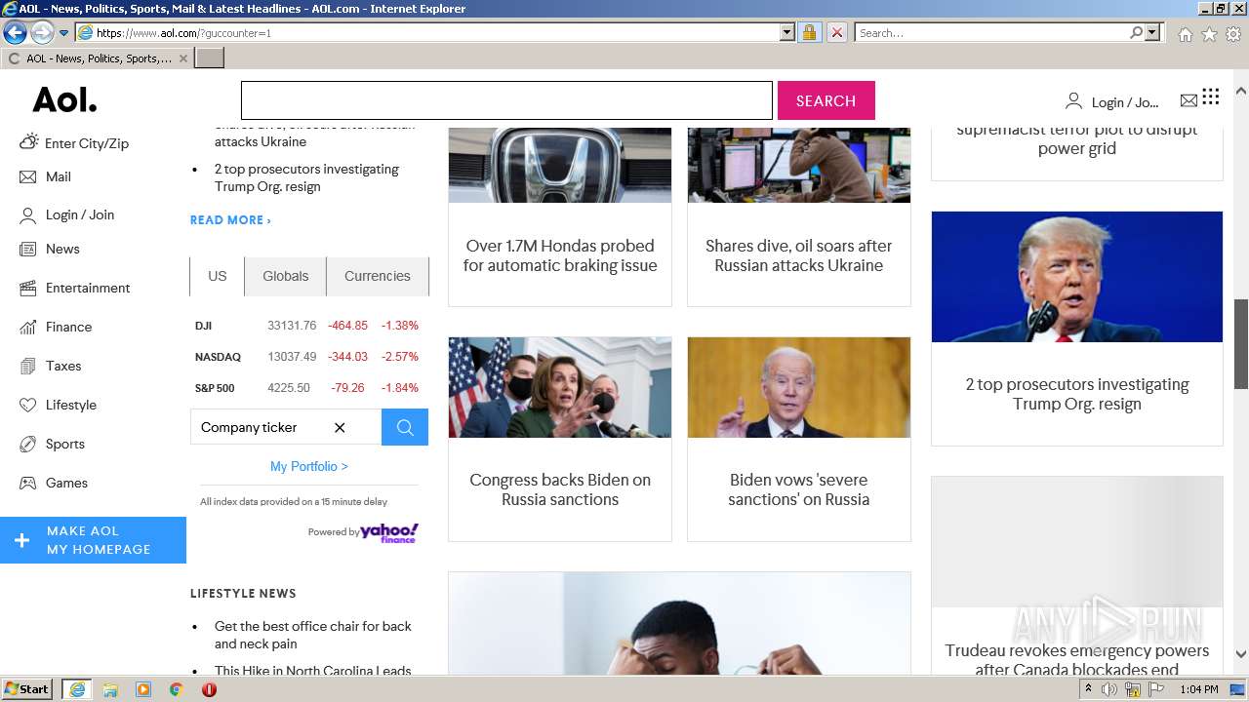
Task: Click the browser Home icon
Action: click(1185, 34)
